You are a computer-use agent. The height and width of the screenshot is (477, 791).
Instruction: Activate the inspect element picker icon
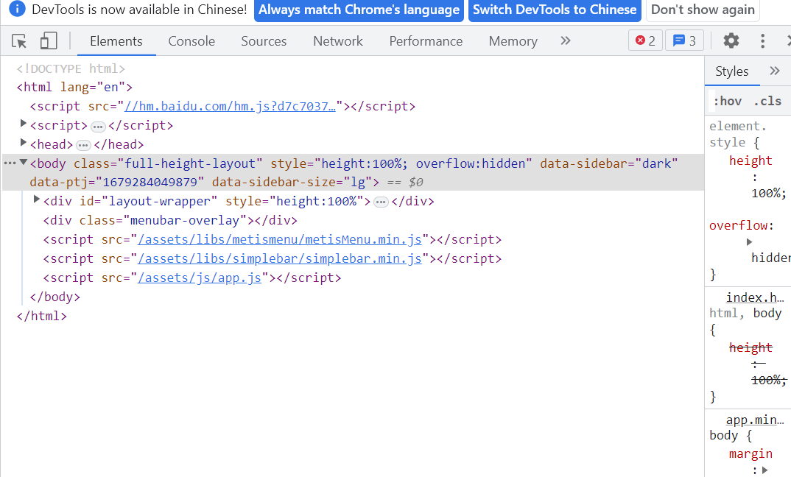pos(19,40)
